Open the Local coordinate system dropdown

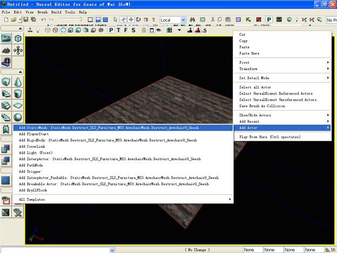183,20
